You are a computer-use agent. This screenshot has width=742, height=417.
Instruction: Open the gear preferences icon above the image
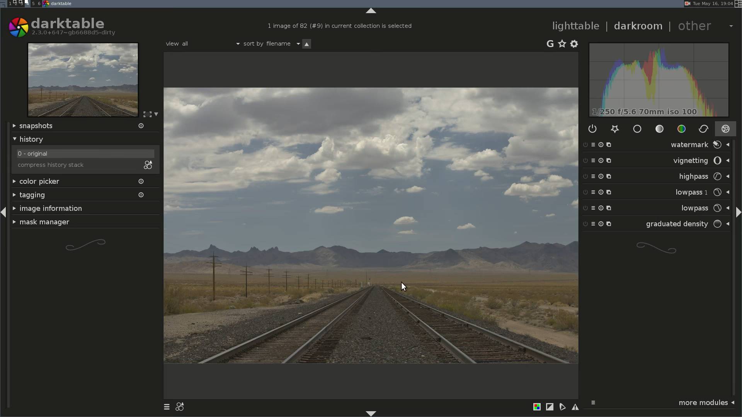tap(574, 44)
